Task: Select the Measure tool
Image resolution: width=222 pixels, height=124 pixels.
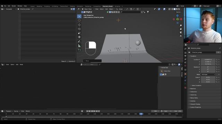Action: pos(79,46)
